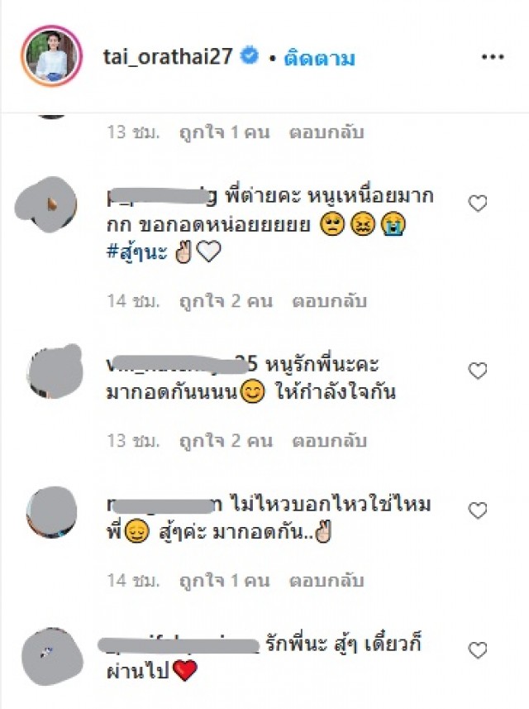Reply to the หนูรักพี่นะคะ comment

tap(329, 441)
